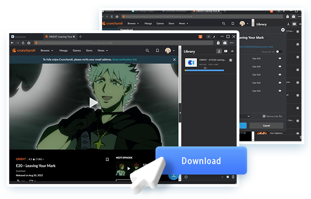Open the three-dot menu in front window
311x199 pixels.
coord(232,43)
